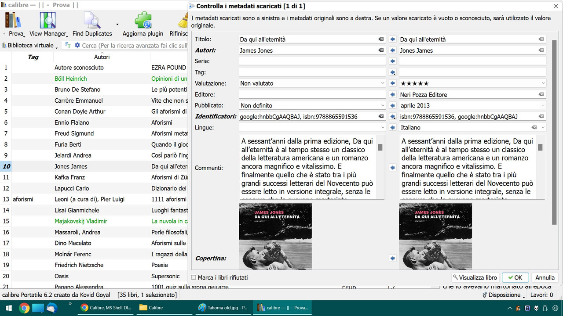Select the Böll Heinrich book row
Viewport: 563px width, 316px height.
(x=94, y=79)
